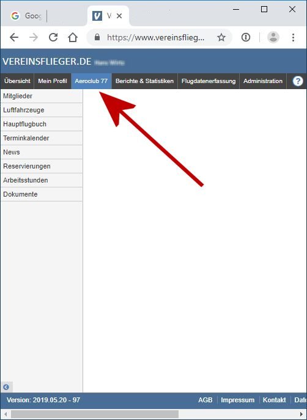Image resolution: width=307 pixels, height=420 pixels.
Task: Open the Impressum footer link
Action: pos(237,400)
